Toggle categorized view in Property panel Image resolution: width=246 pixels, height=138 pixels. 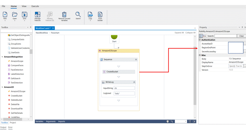pos(201,36)
